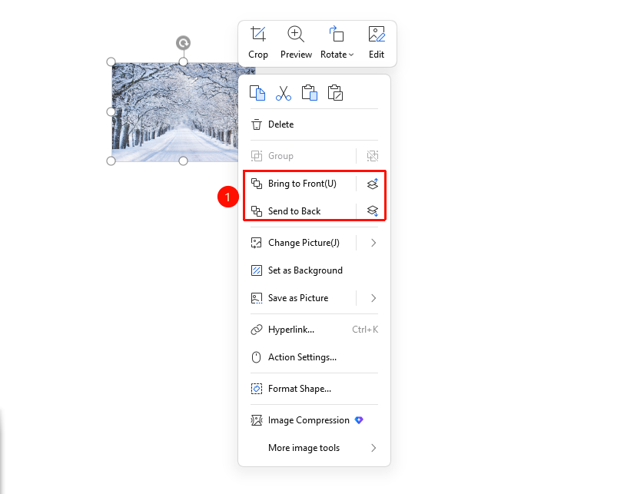Expand the arrow beside Save as Picture

(x=373, y=298)
